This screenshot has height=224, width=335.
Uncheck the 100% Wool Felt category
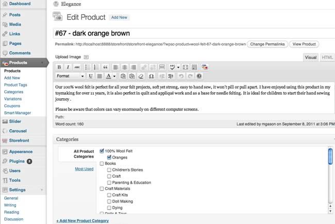(102, 151)
